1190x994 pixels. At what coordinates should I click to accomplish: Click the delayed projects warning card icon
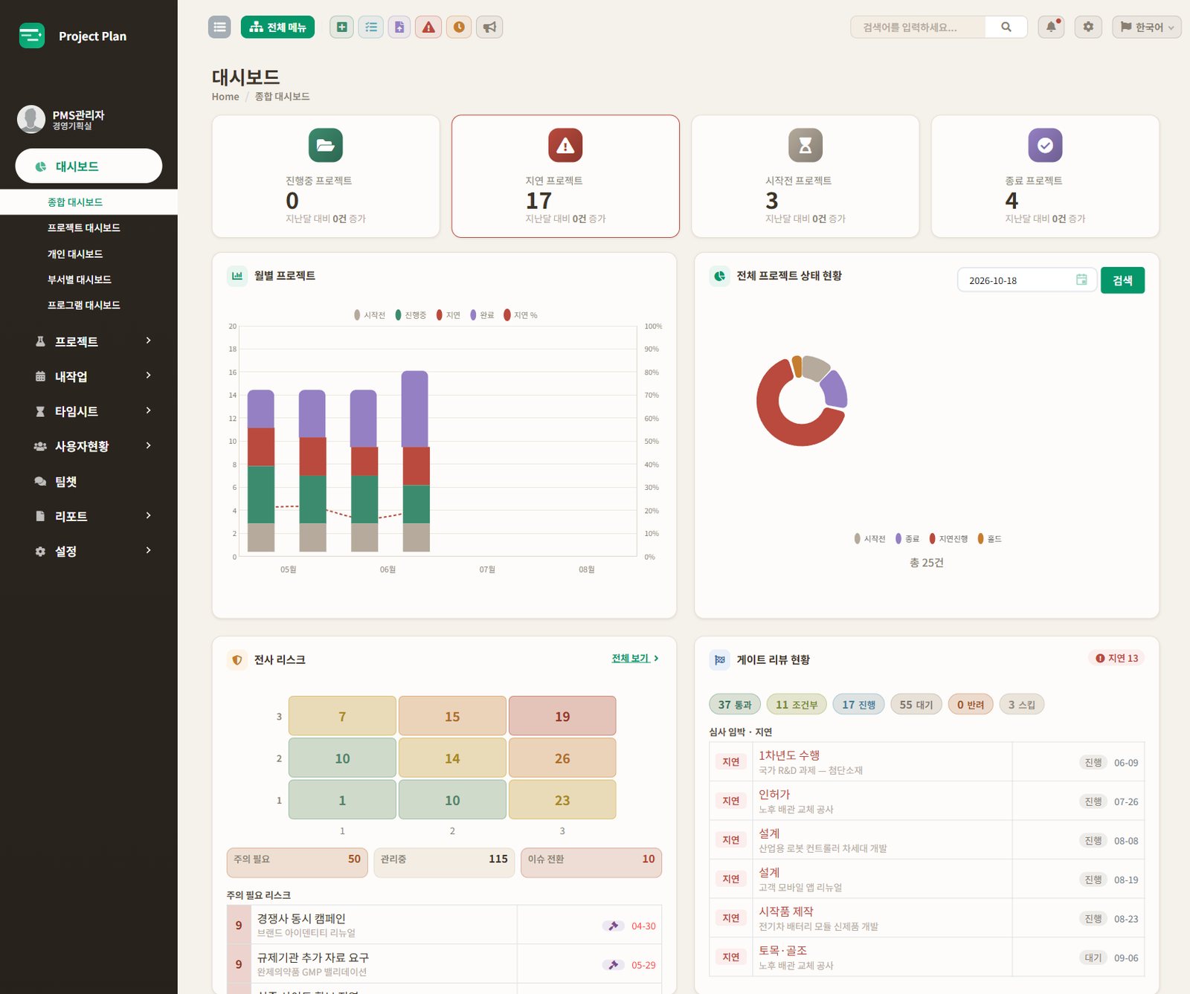[565, 145]
